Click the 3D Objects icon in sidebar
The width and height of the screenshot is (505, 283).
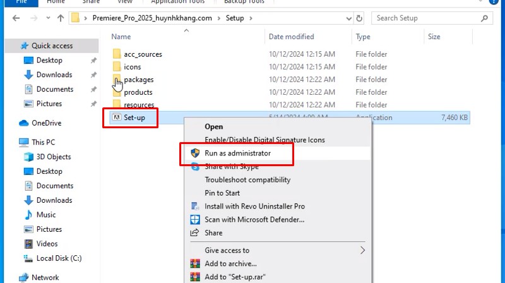[28, 157]
